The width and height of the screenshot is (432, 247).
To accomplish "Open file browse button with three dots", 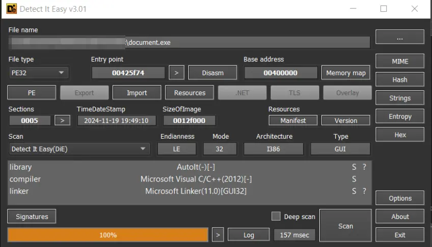I will pos(400,37).
